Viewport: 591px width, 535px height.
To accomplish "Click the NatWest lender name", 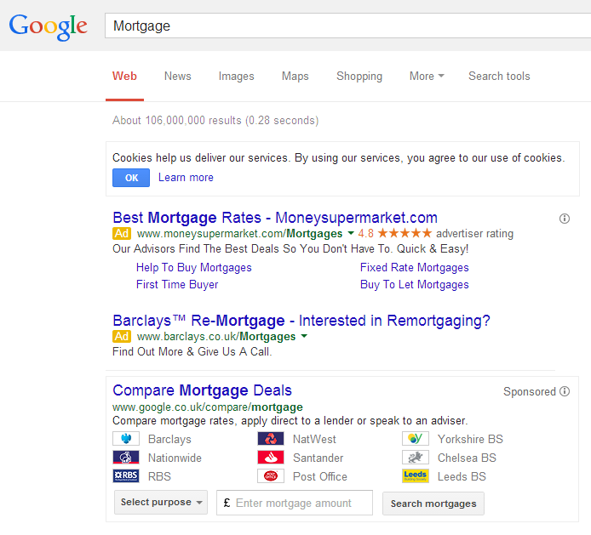I will click(x=314, y=439).
